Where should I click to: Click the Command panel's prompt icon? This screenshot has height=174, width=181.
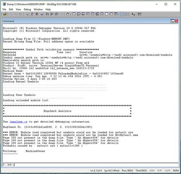(172, 21)
